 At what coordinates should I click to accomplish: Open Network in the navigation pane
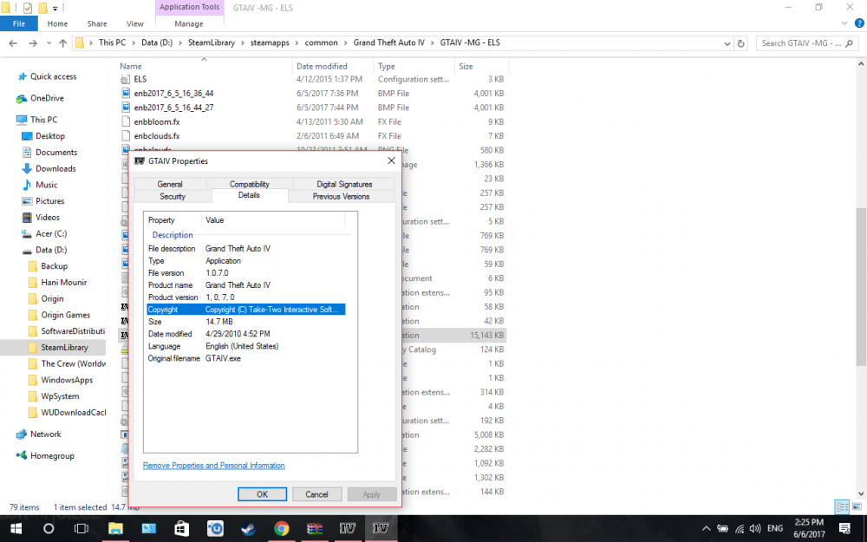pyautogui.click(x=45, y=434)
